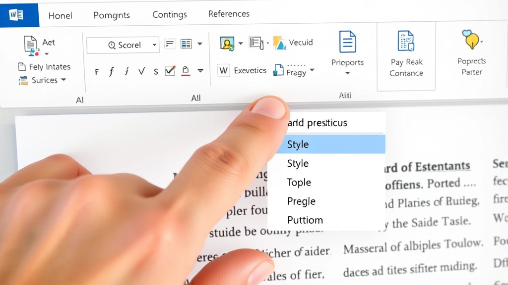Select the insert picture icon
The image size is (508, 285).
pyautogui.click(x=227, y=43)
